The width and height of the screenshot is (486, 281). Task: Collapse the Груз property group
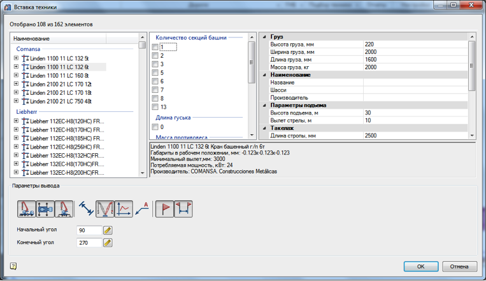click(x=264, y=37)
